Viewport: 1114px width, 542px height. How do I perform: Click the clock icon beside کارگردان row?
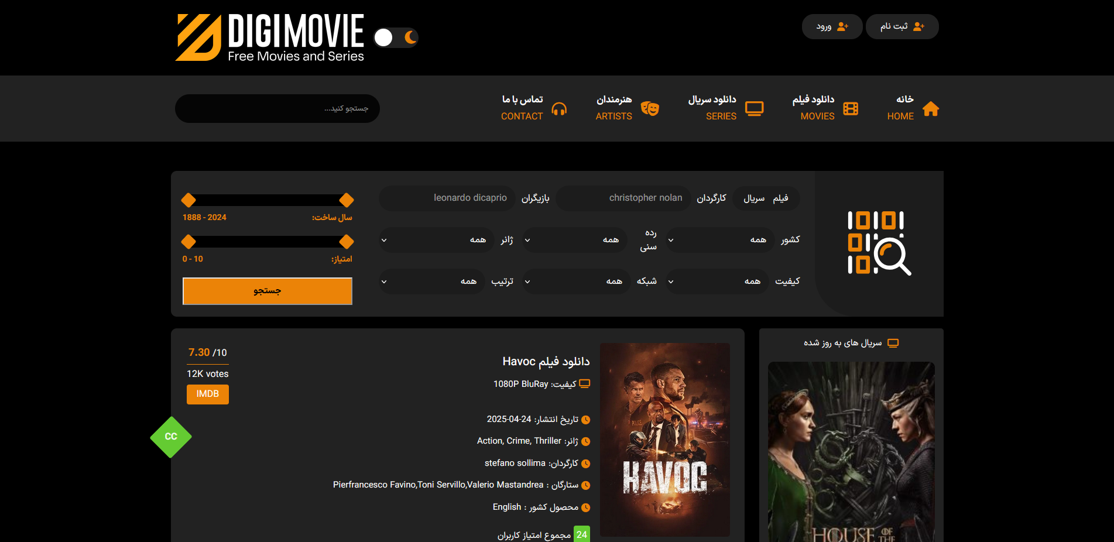pos(585,464)
